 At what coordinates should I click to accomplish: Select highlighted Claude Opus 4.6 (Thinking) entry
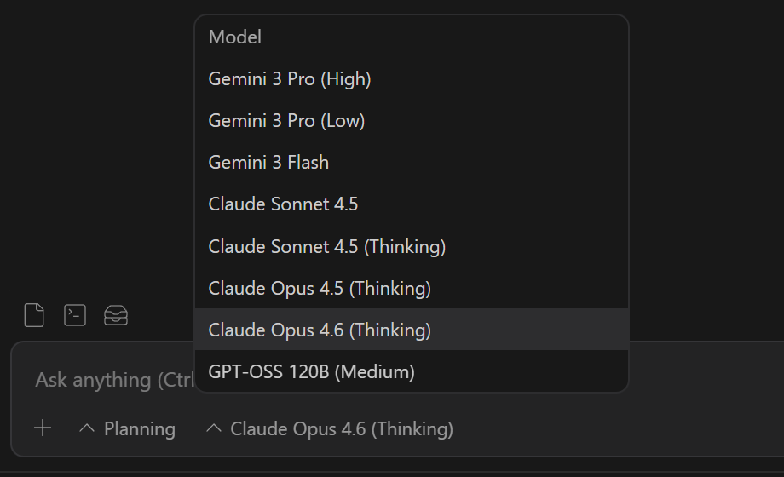[320, 330]
